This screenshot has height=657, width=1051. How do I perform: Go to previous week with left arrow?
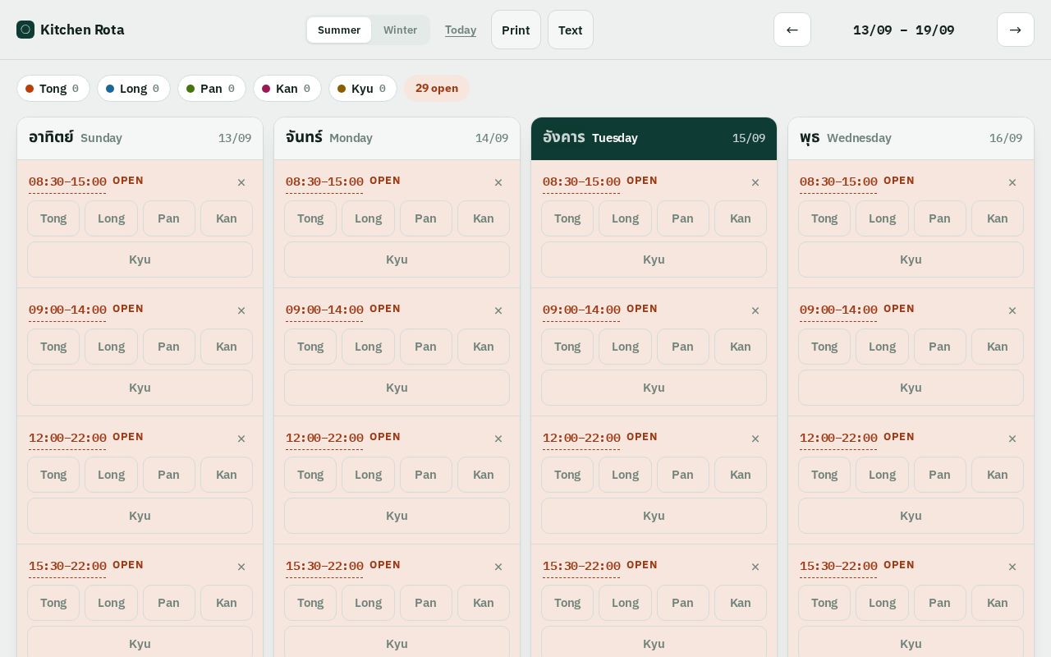click(792, 30)
